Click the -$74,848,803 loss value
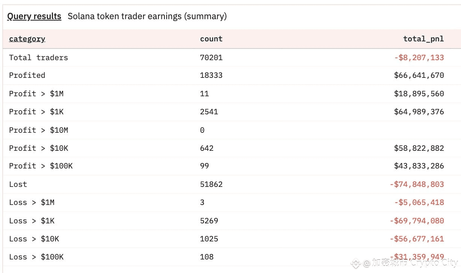Viewport: 461px width, 273px height. (417, 184)
